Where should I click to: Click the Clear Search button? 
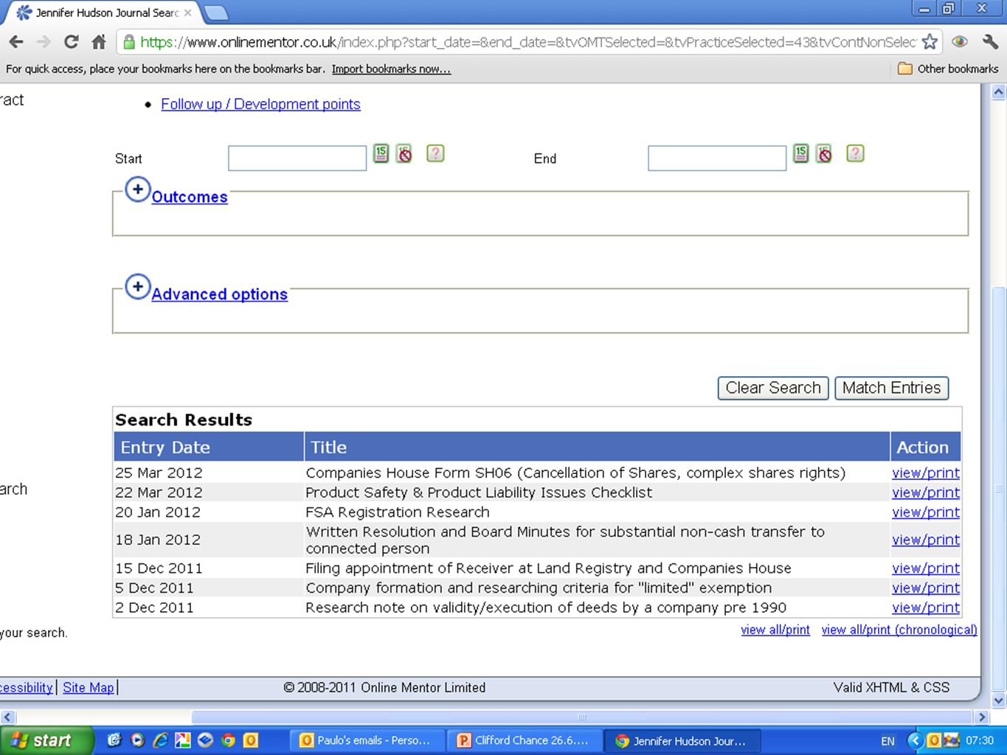coord(773,388)
